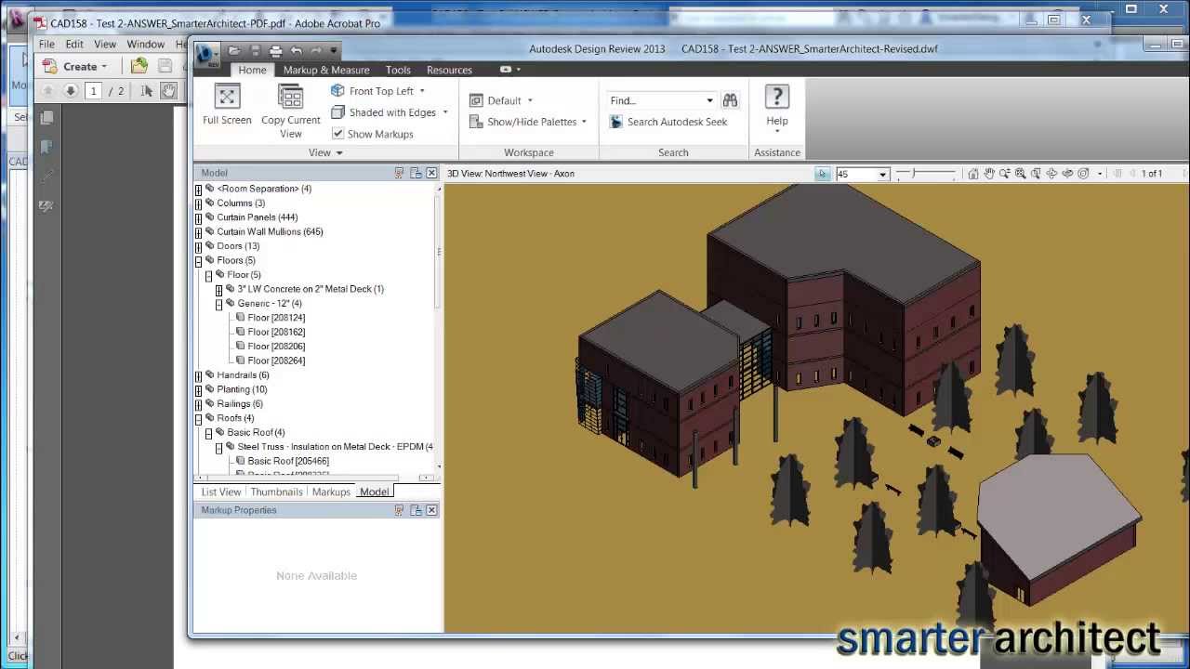
Task: Collapse the Floors (5) tree node
Action: (x=199, y=261)
